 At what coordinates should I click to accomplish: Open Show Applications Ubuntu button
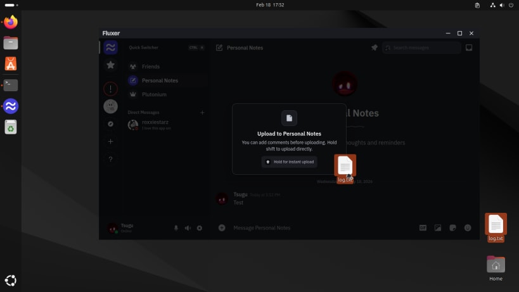pos(11,281)
